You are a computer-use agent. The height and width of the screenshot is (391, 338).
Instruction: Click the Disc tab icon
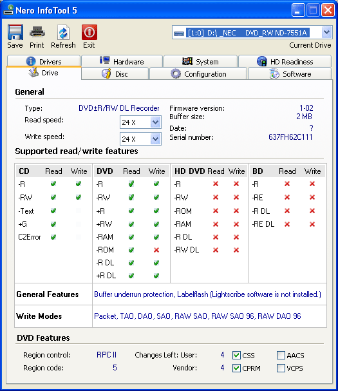(x=106, y=74)
